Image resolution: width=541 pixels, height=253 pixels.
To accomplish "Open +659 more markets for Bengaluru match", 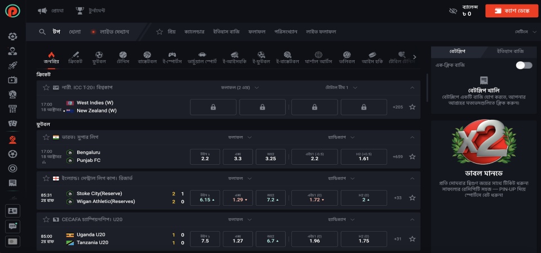I will (397, 157).
